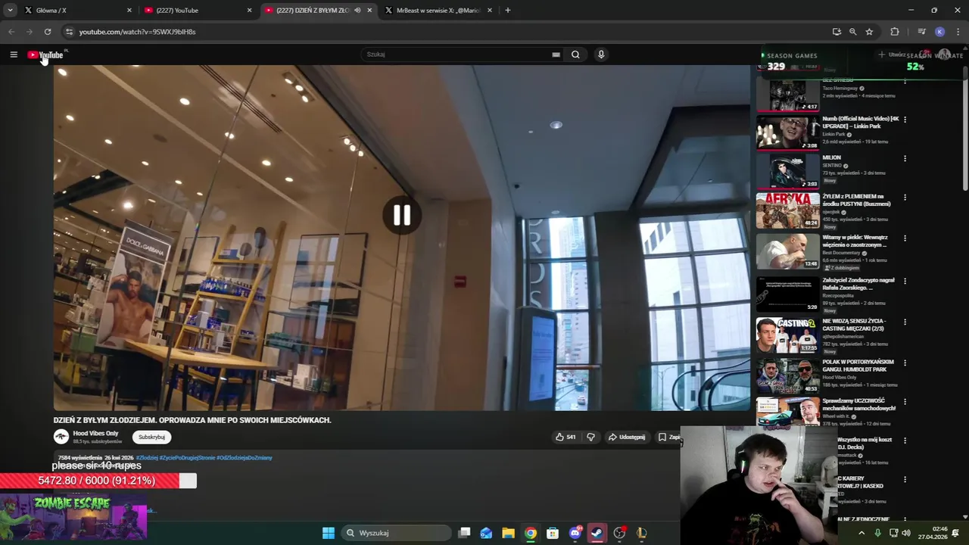Click the taskbar Wyszukaj search box
This screenshot has width=969, height=545.
point(397,533)
